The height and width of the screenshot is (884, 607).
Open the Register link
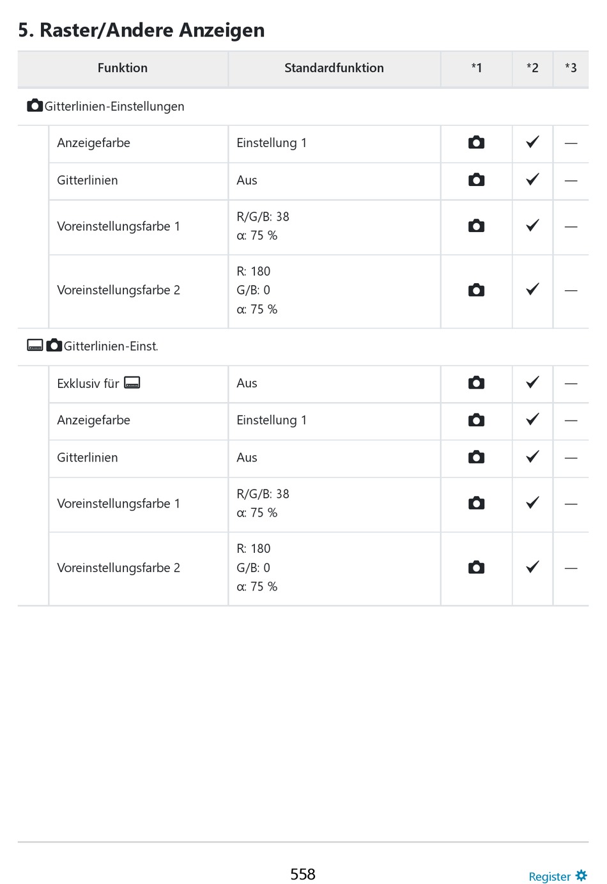coord(549,876)
